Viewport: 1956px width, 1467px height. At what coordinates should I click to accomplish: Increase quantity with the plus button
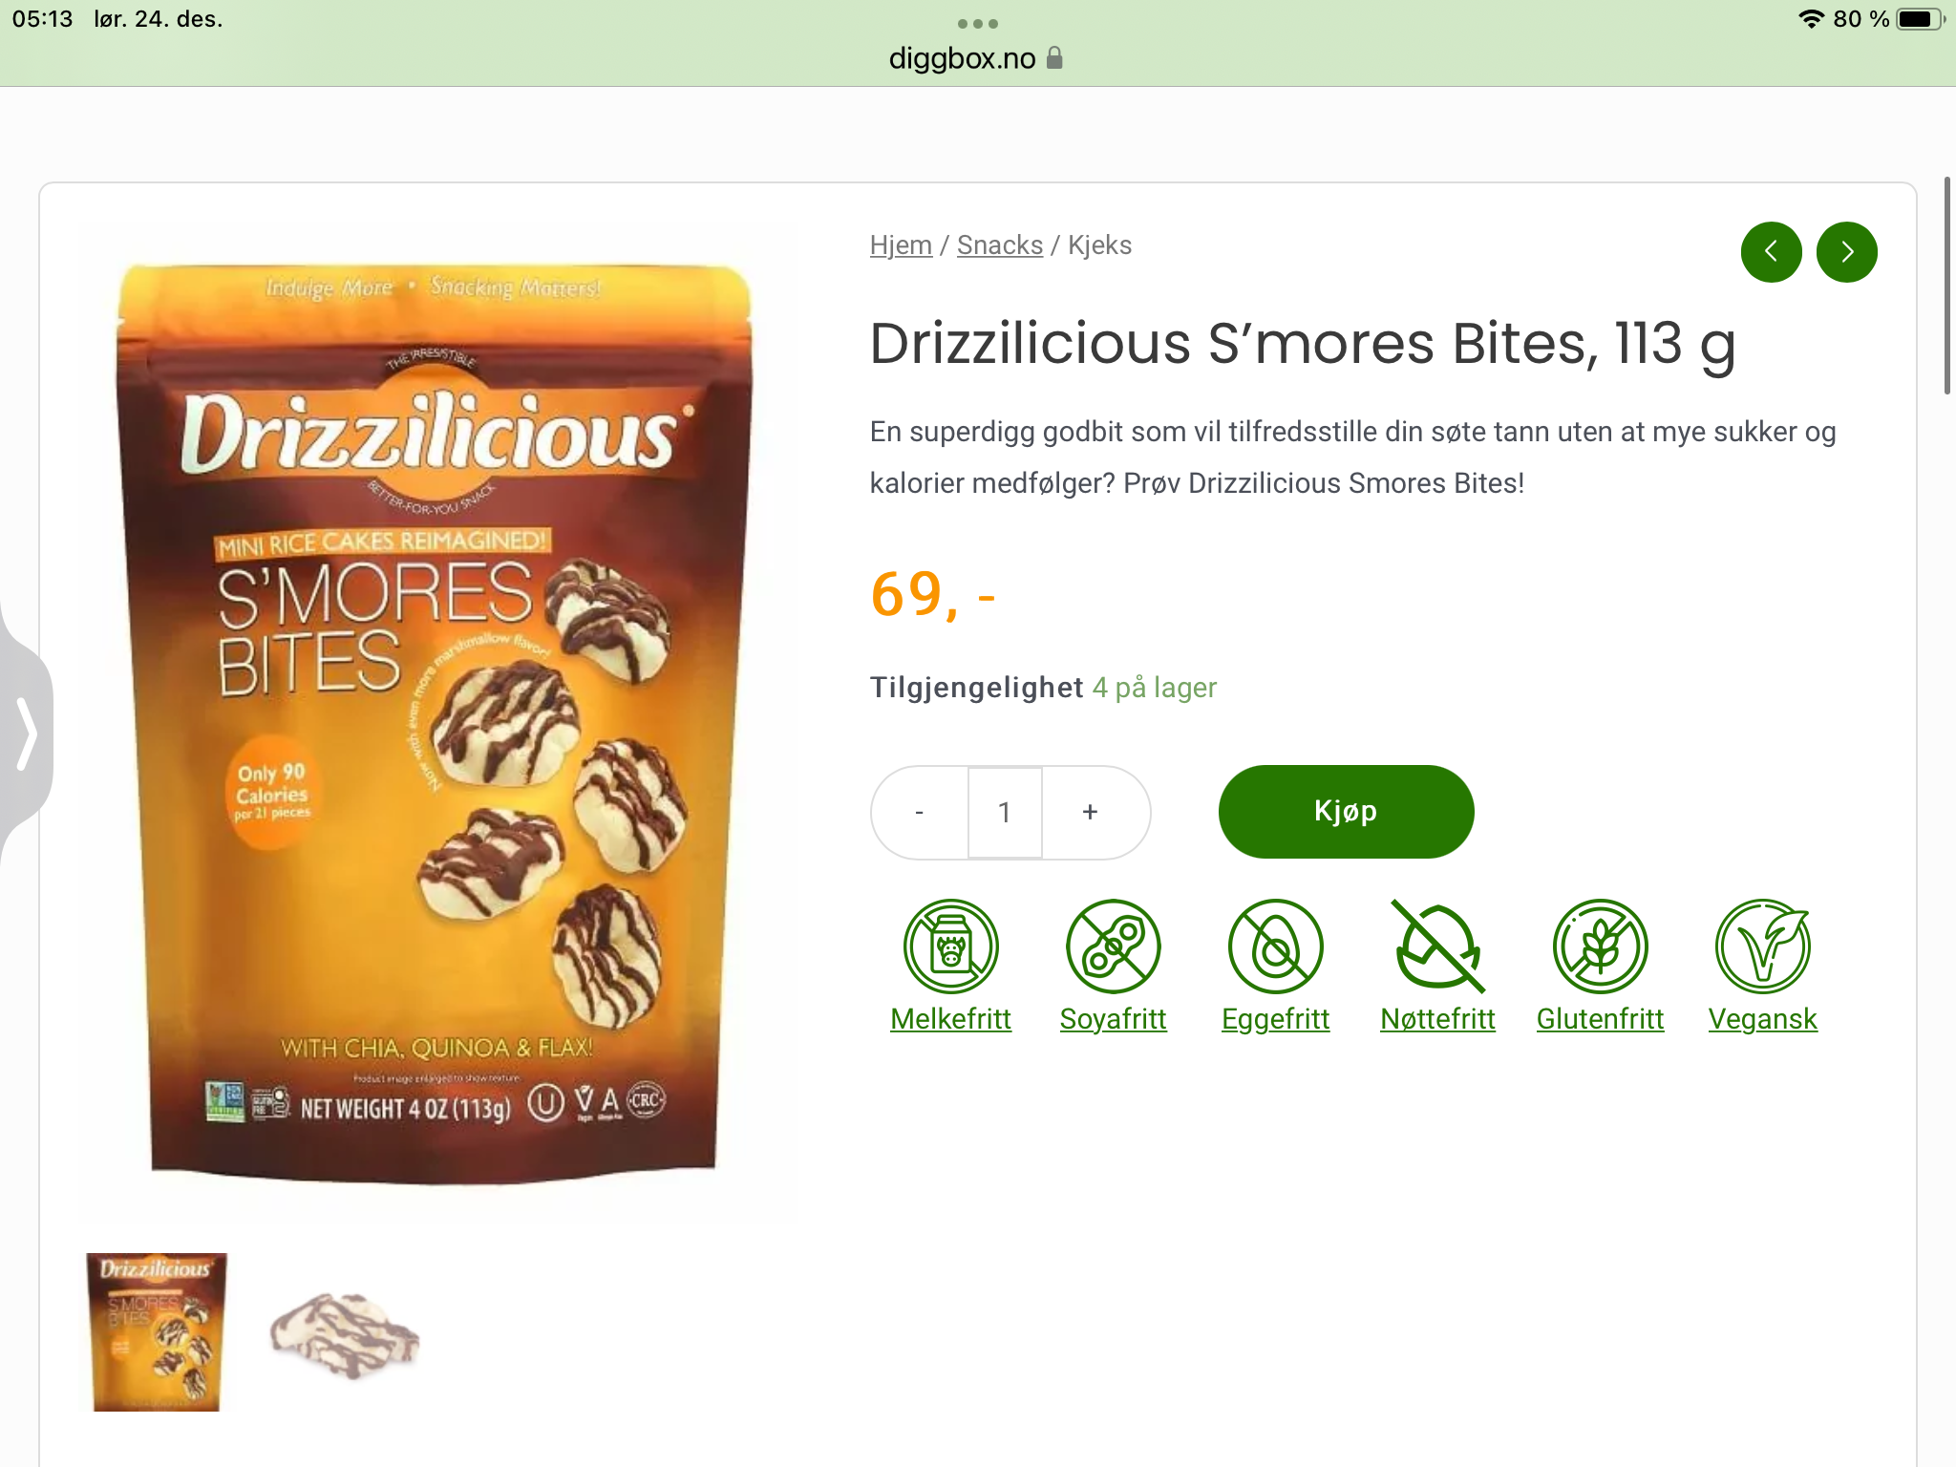1090,812
